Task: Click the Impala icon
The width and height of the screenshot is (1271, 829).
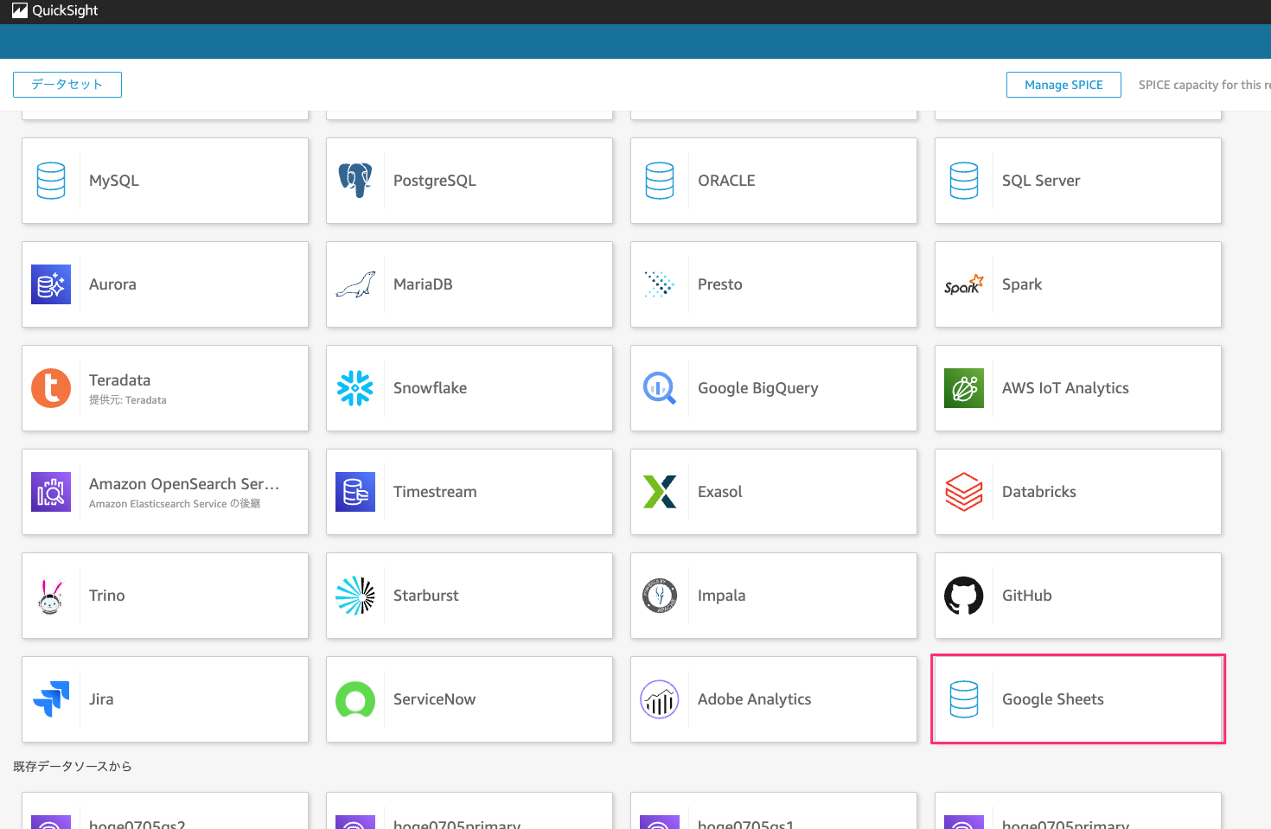Action: (660, 596)
